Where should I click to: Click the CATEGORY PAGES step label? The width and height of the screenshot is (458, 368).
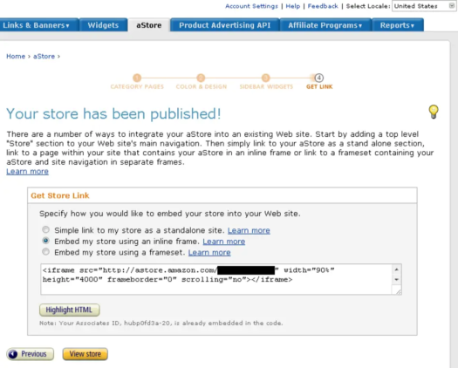(x=137, y=86)
